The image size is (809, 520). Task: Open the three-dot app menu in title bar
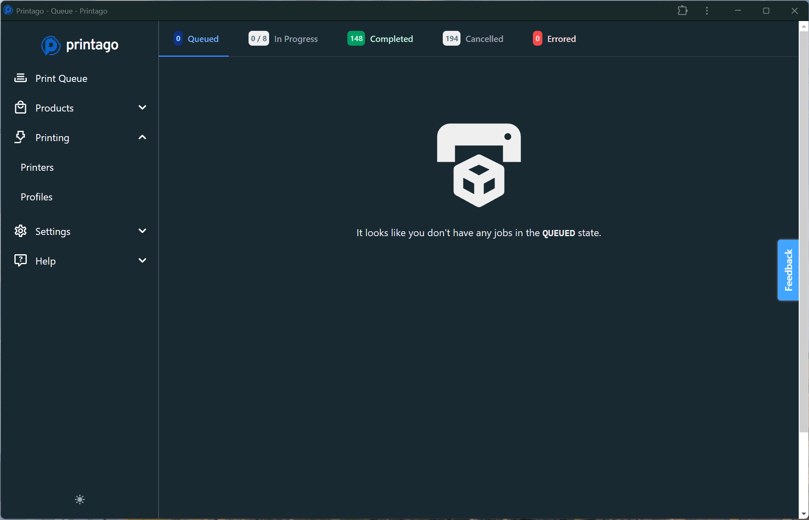(x=707, y=11)
